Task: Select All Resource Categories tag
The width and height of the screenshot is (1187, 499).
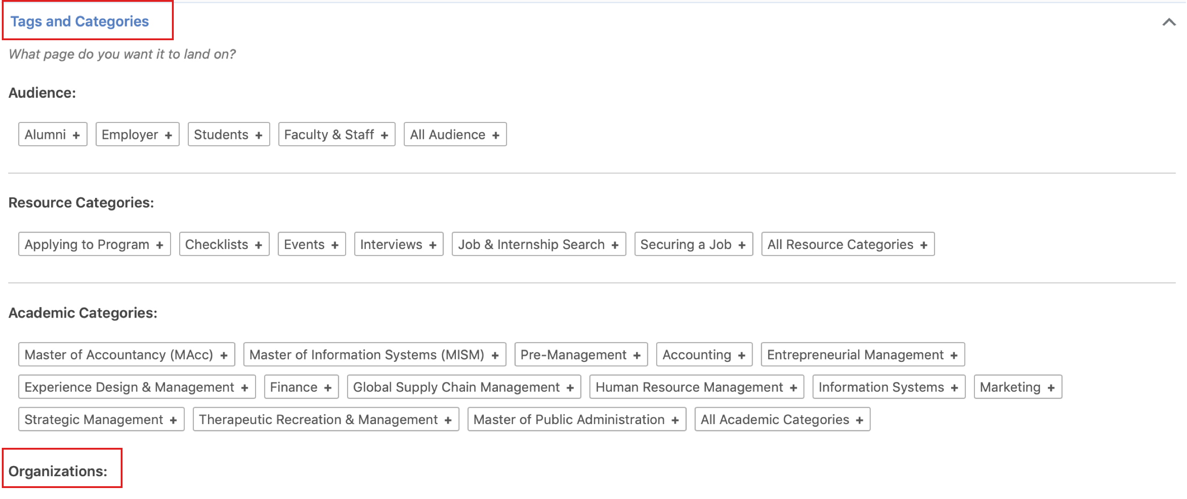Action: pyautogui.click(x=847, y=244)
